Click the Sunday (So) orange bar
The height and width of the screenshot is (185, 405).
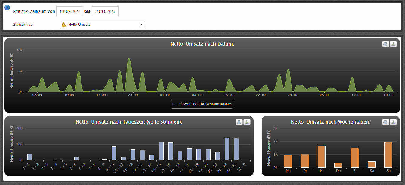(388, 155)
